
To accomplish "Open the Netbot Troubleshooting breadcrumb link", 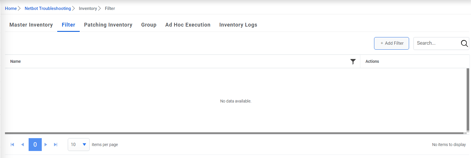I will pos(48,8).
